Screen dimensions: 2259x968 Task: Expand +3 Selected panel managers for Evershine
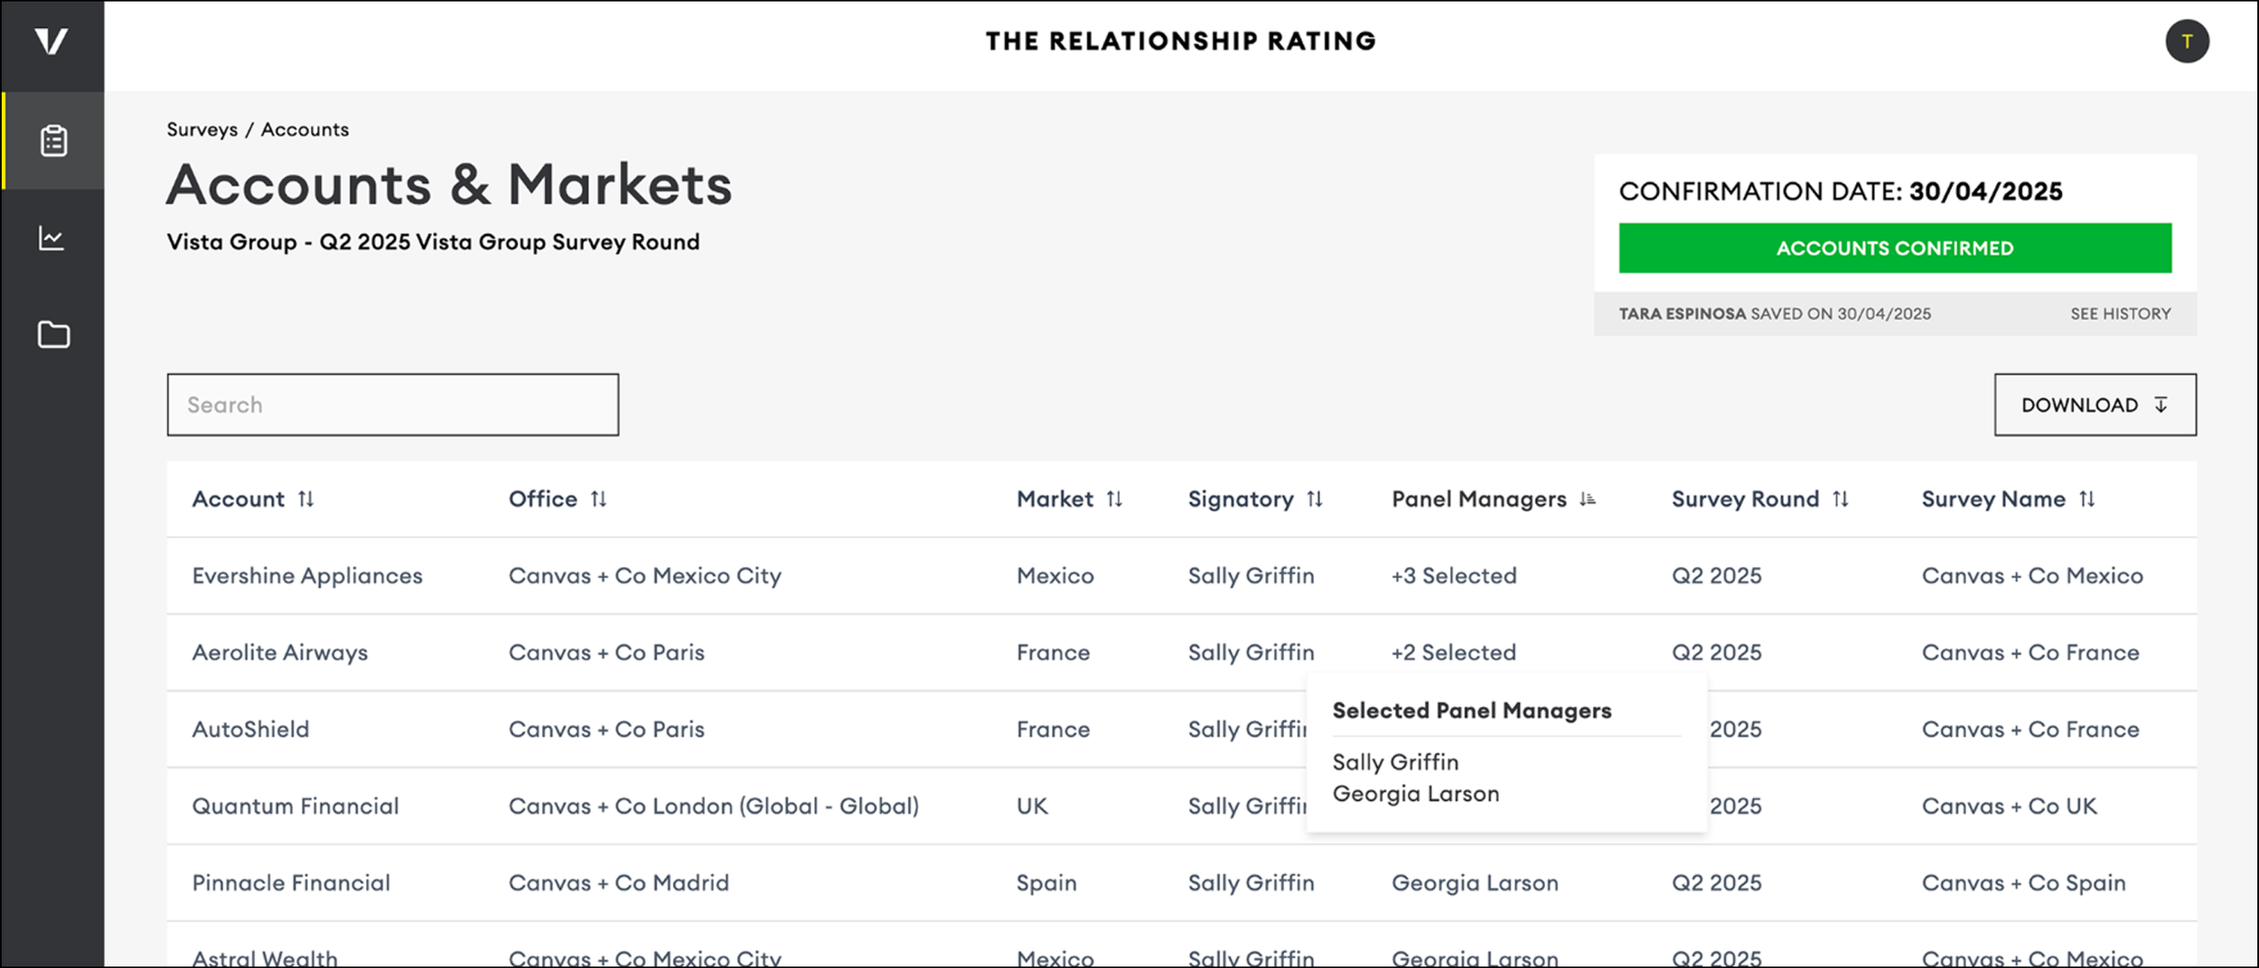click(x=1454, y=576)
